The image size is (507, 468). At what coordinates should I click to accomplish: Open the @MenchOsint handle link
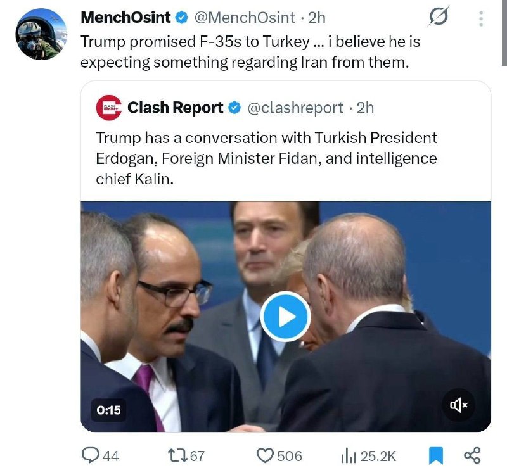(245, 18)
